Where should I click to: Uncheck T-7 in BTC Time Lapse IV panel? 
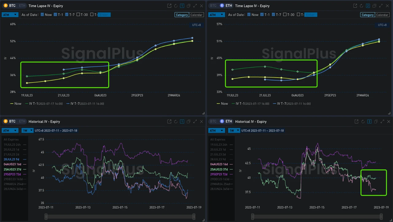pos(67,15)
